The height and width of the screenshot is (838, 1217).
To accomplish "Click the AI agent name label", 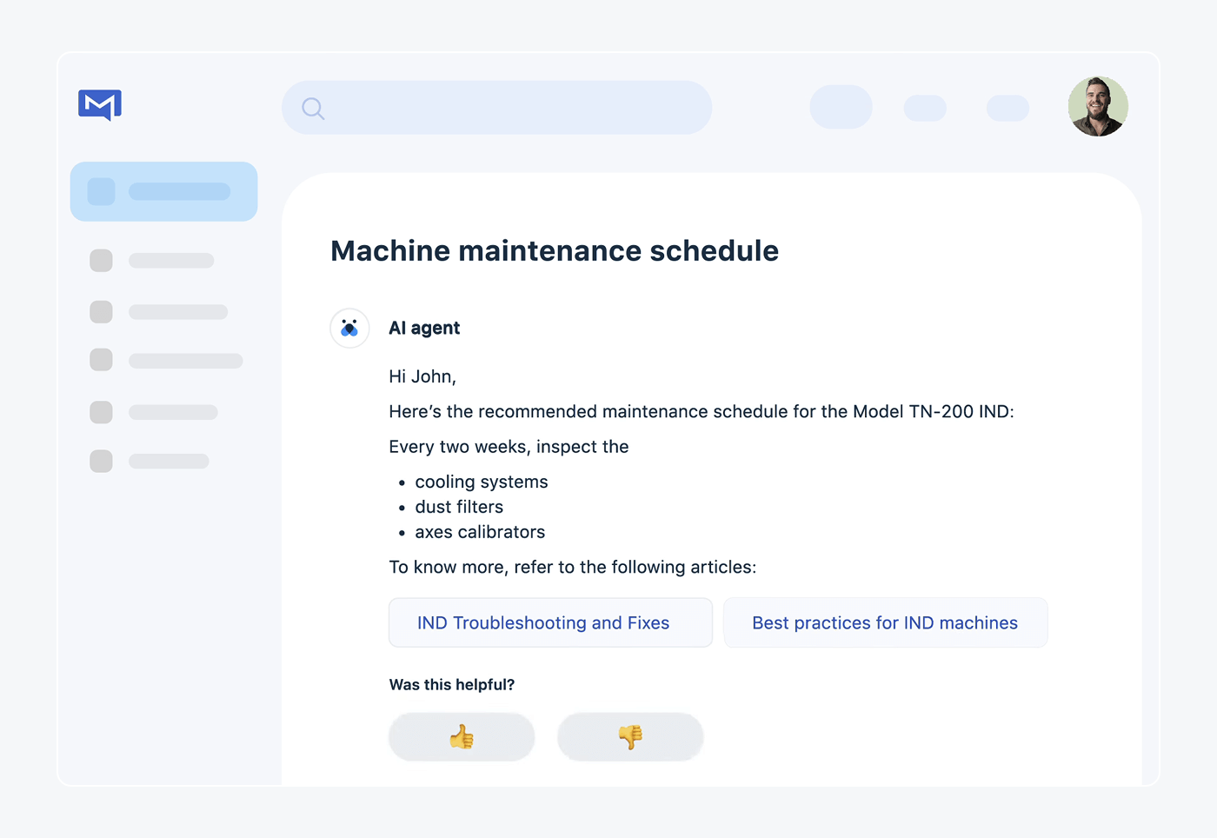I will coord(424,329).
